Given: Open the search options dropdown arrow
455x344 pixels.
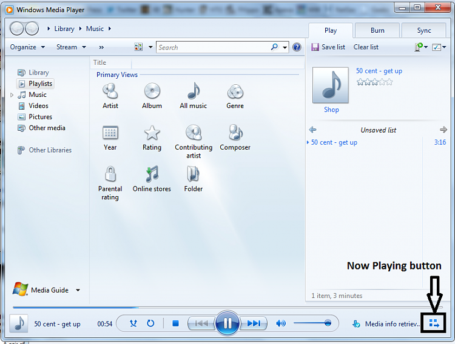Looking at the screenshot, I should (x=285, y=47).
